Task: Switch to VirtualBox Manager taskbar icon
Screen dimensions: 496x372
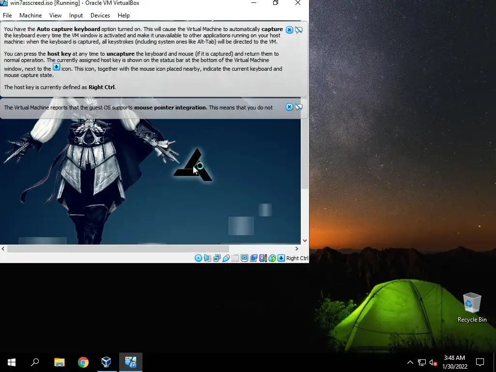Action: tap(107, 362)
